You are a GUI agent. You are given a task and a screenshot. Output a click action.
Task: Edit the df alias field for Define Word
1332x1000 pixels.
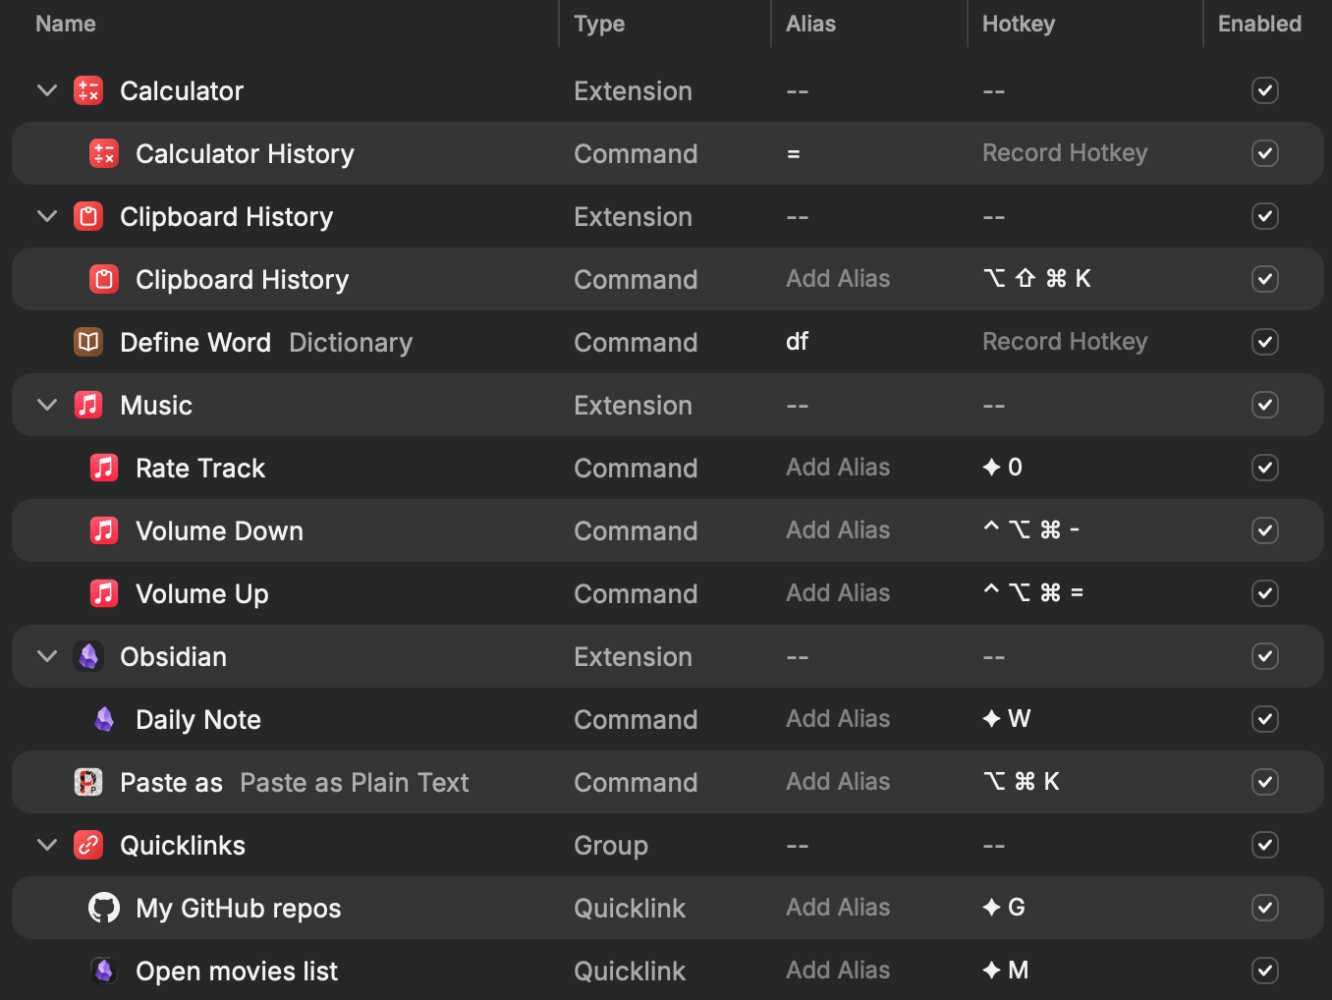pyautogui.click(x=798, y=342)
